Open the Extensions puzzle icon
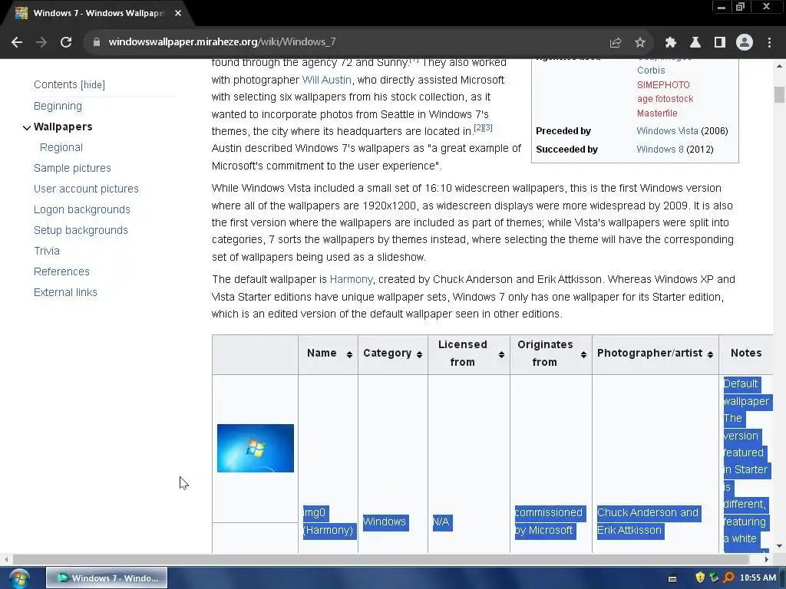Image resolution: width=786 pixels, height=589 pixels. (671, 43)
